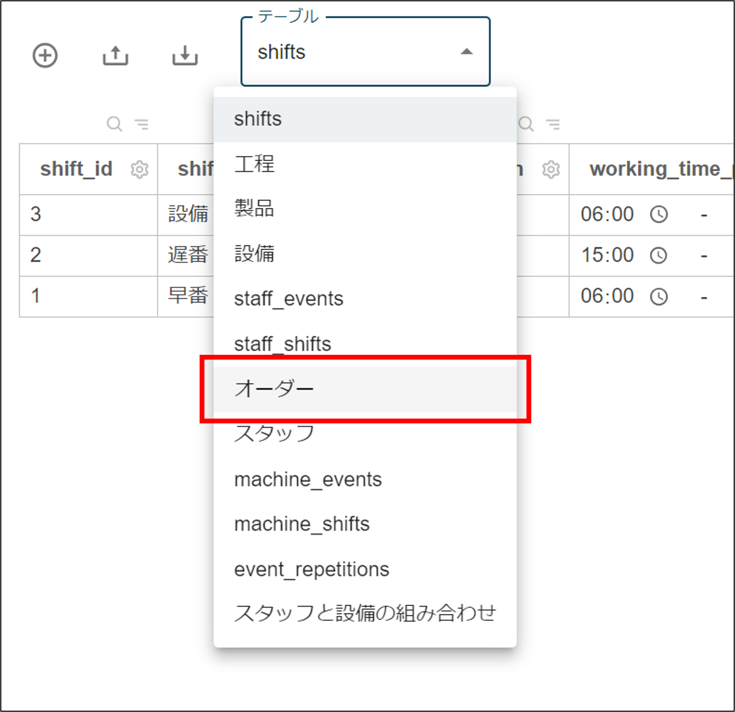Open clock picker in shift 3 row
This screenshot has height=712, width=735.
[x=658, y=214]
